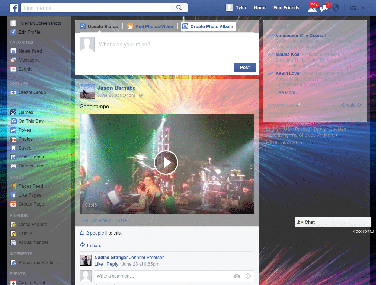Reply to Nadine Granger's comment
381x285 pixels.
click(x=112, y=264)
